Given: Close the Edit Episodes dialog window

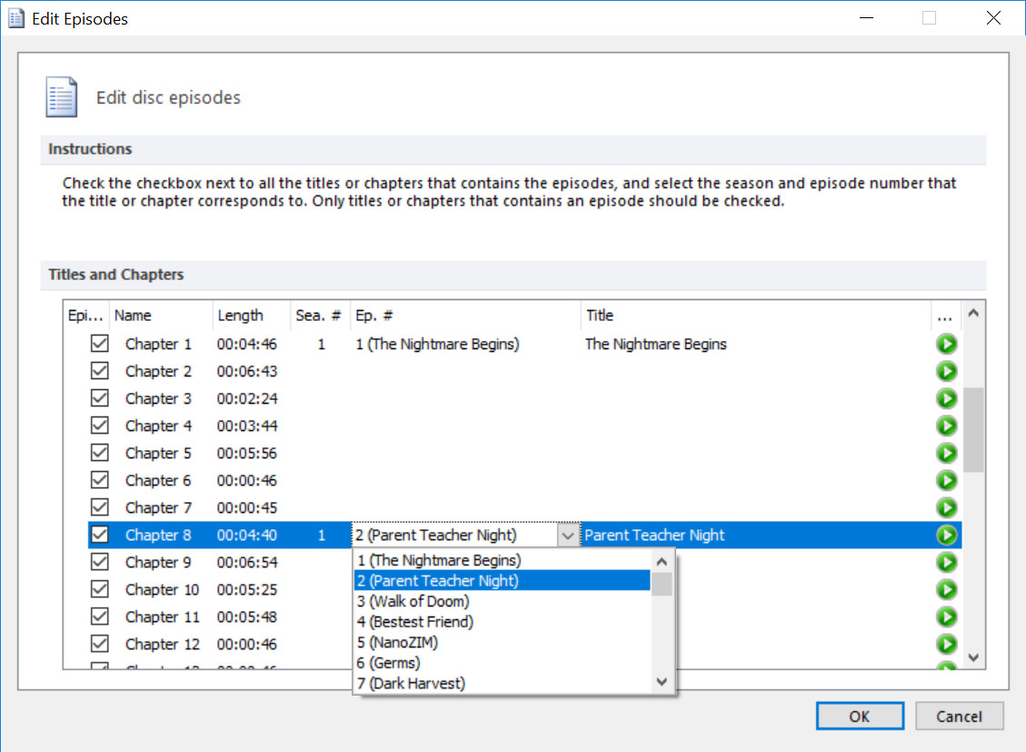Looking at the screenshot, I should point(993,18).
